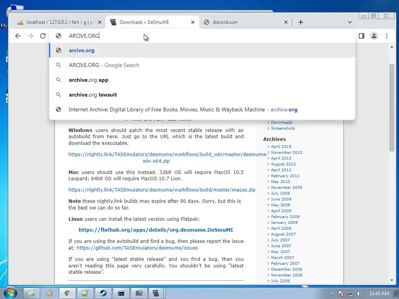Open the August 2012 archive
The width and height of the screenshot is (399, 299).
pos(283,164)
